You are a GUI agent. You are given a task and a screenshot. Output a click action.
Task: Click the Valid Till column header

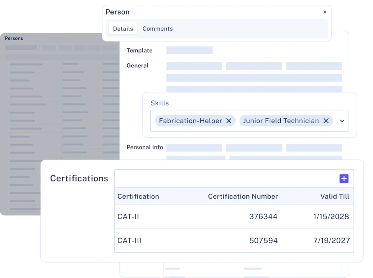pos(334,196)
